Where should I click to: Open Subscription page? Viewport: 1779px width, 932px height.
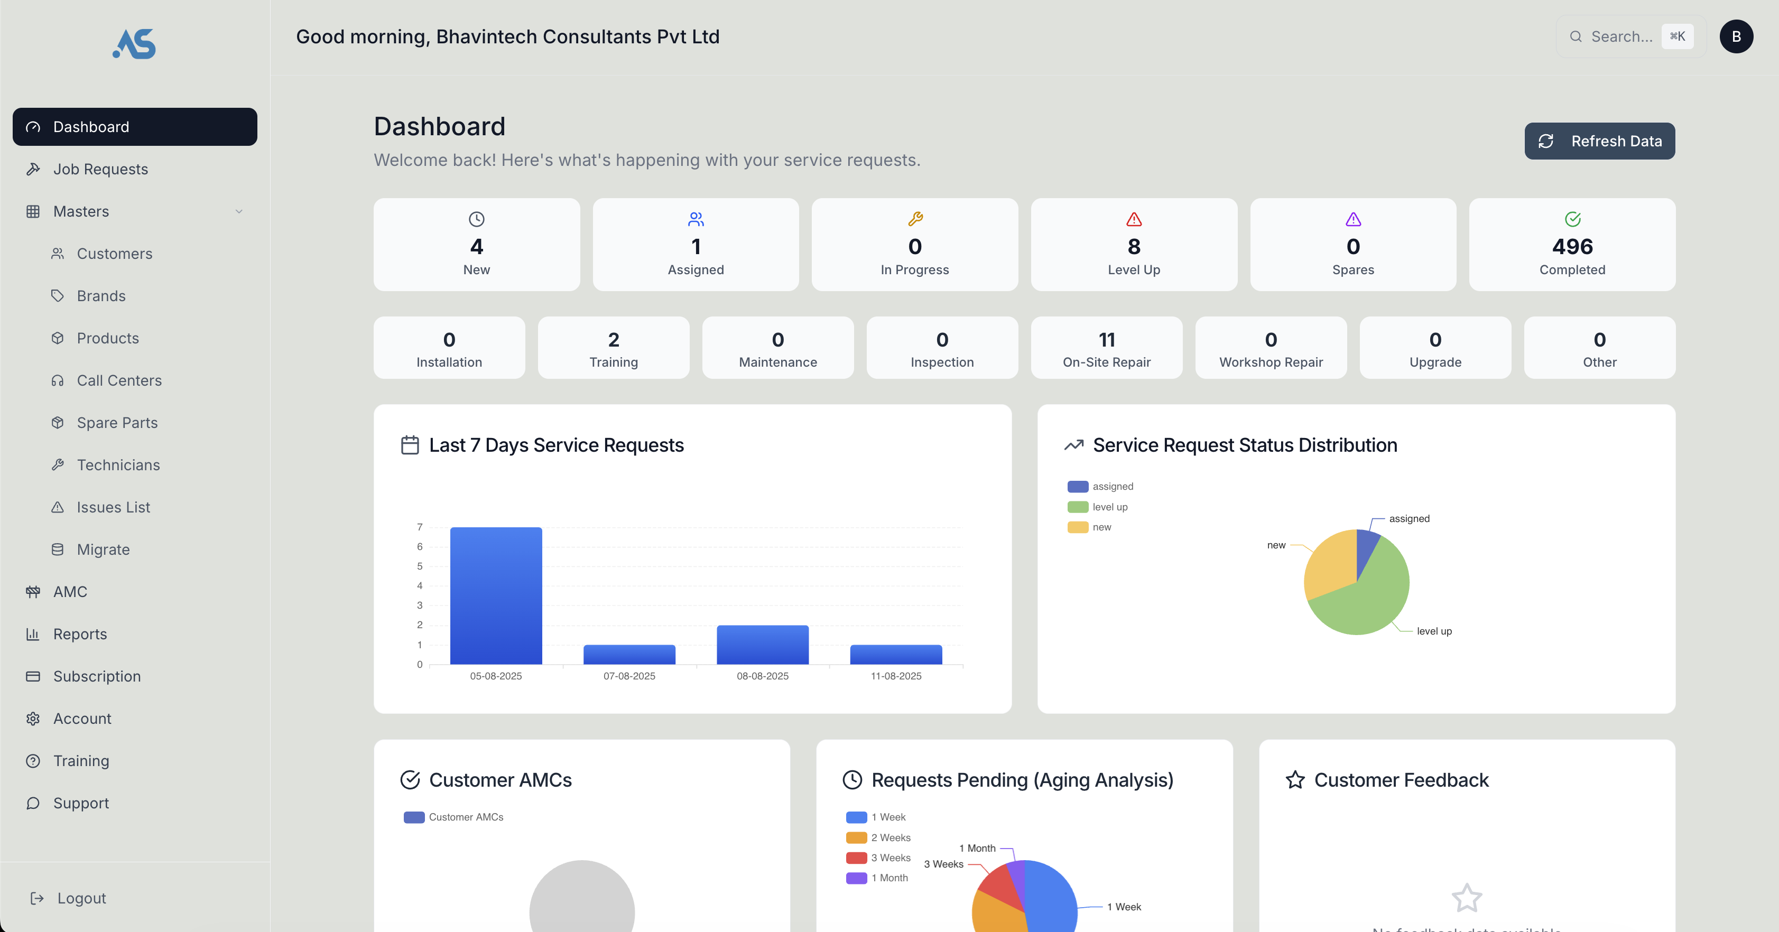(x=135, y=676)
